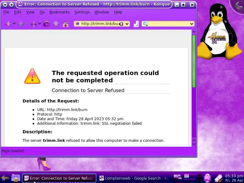
Task: Click the Go button beside the location bar
Action: tap(136, 24)
